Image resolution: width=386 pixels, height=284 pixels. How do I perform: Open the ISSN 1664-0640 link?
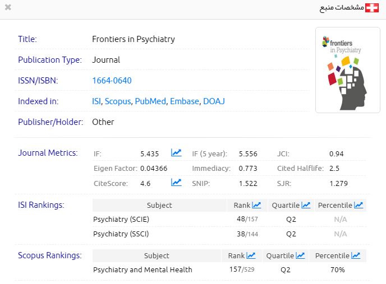tap(112, 81)
